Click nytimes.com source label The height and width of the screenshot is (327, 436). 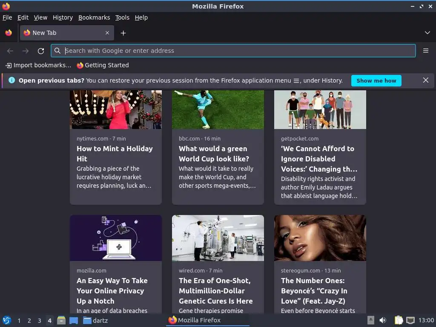click(x=92, y=138)
